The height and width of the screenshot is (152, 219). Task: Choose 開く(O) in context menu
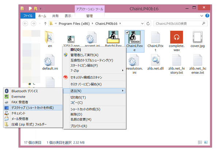(x=94, y=50)
